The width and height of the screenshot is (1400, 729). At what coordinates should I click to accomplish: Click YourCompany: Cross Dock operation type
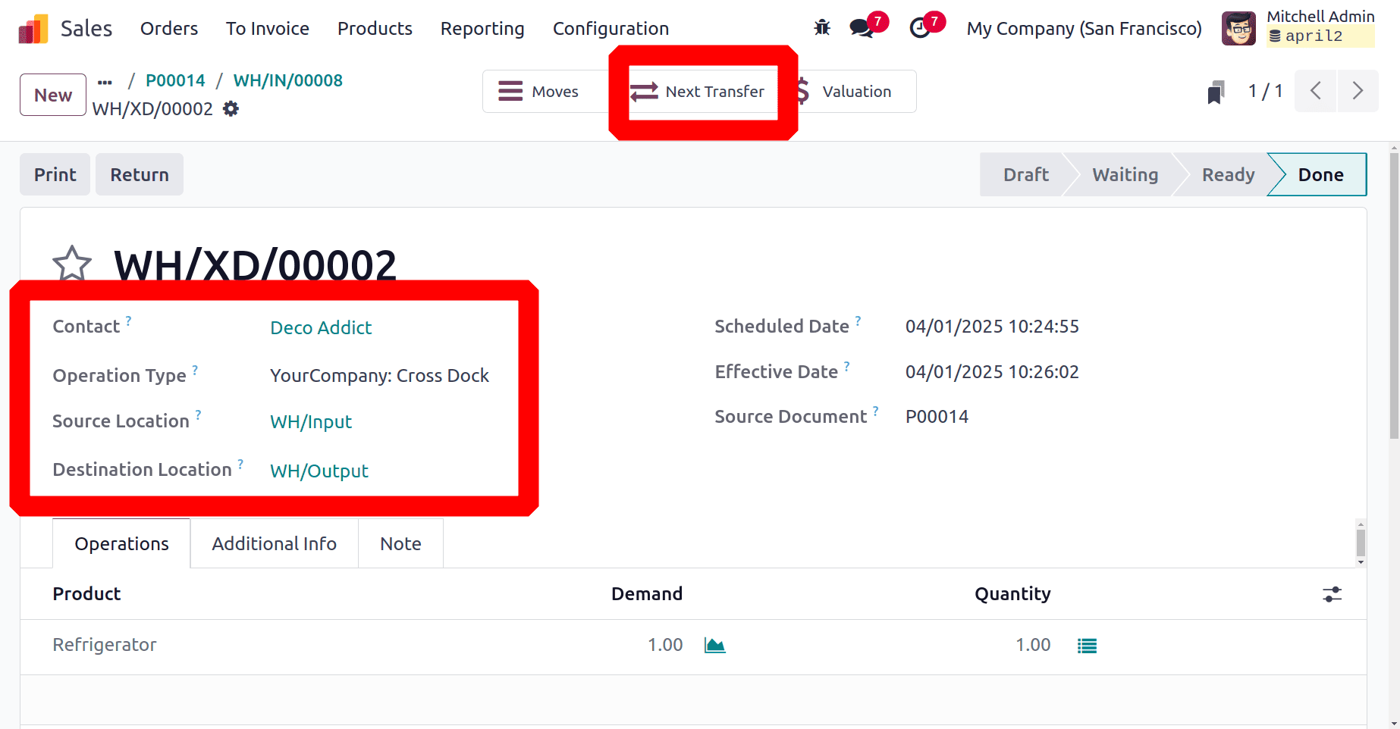coord(379,376)
